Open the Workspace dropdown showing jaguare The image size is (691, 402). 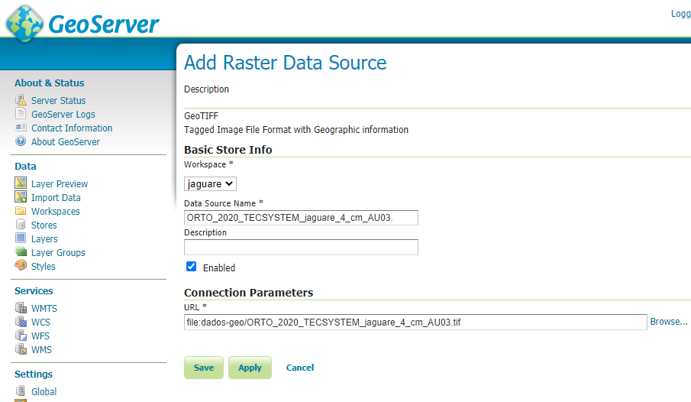click(x=211, y=183)
